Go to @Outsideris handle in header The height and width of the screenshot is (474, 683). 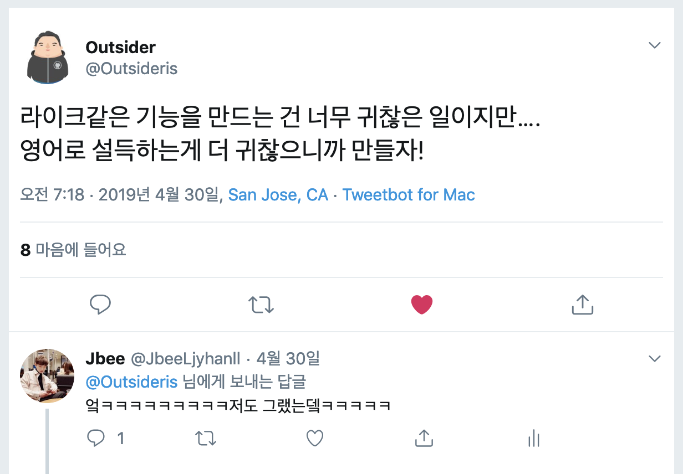(x=131, y=69)
